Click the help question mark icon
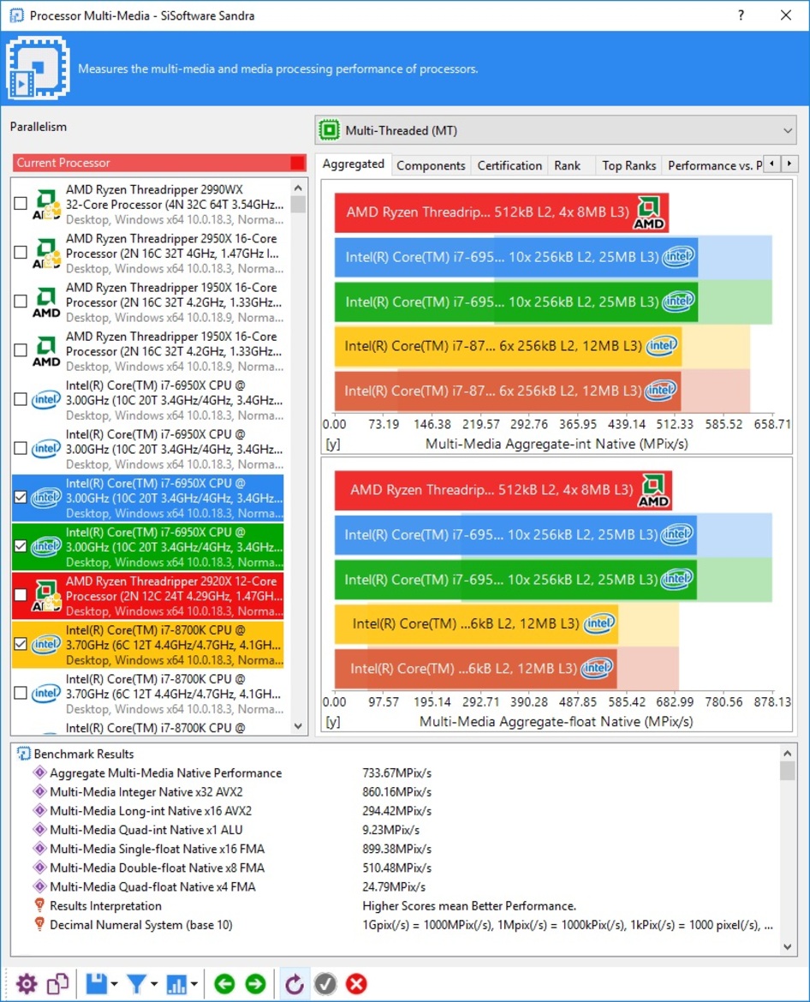Screen dimensions: 810x1002 (741, 15)
